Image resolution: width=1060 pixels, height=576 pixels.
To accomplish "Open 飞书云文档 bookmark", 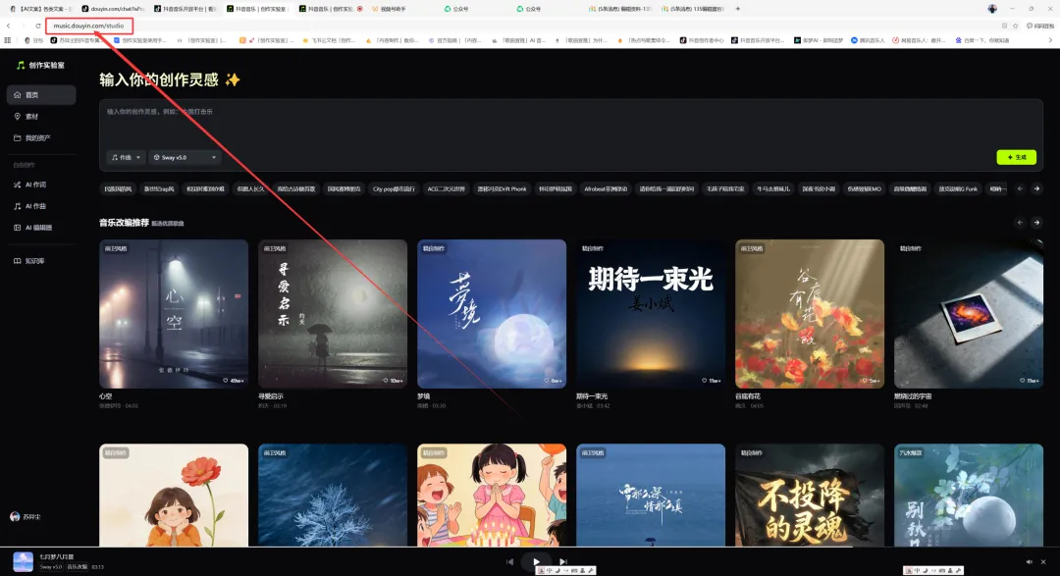I will click(x=329, y=40).
